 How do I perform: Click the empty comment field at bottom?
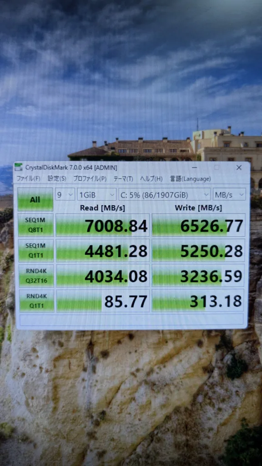[131, 319]
